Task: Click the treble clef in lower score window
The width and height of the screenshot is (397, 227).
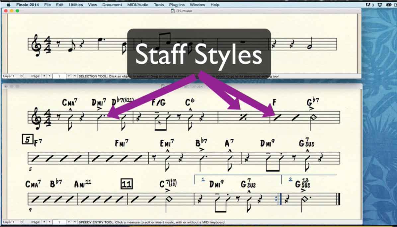Action: 36,118
